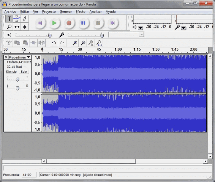
Task: Select the Envelope tool
Action: 17,19
